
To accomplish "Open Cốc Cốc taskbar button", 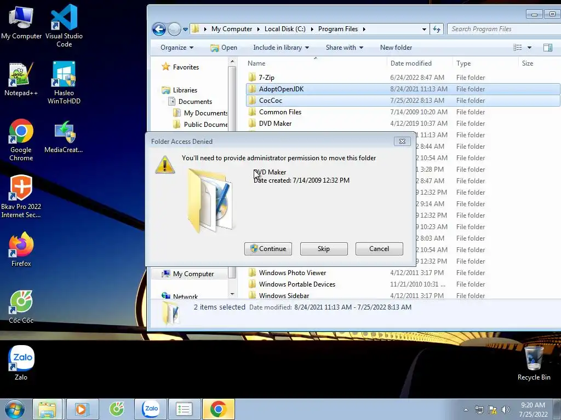I will click(x=117, y=409).
